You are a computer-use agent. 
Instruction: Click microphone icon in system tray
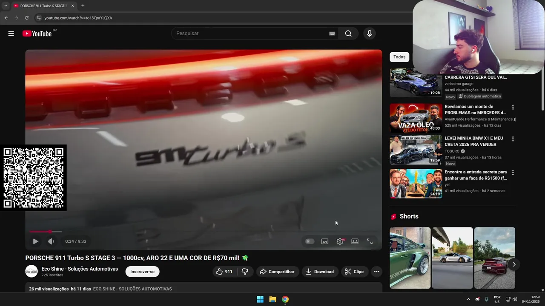coord(487,299)
